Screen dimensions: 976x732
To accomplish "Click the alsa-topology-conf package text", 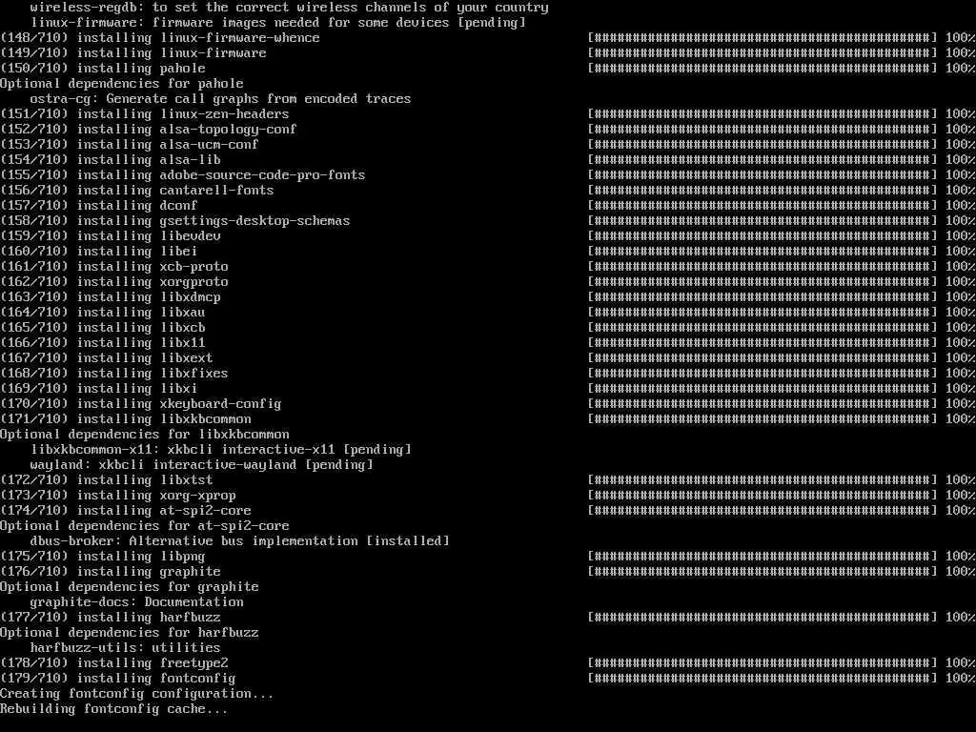I will coord(228,130).
